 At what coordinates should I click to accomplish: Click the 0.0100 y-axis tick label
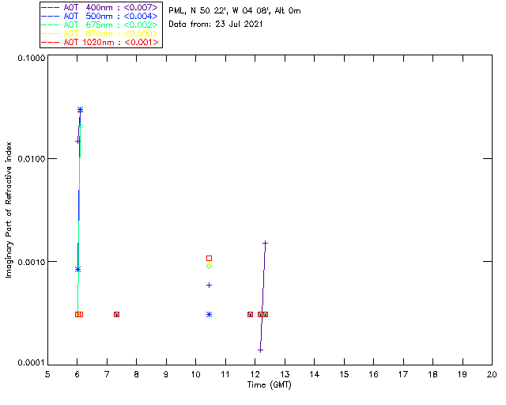32,159
